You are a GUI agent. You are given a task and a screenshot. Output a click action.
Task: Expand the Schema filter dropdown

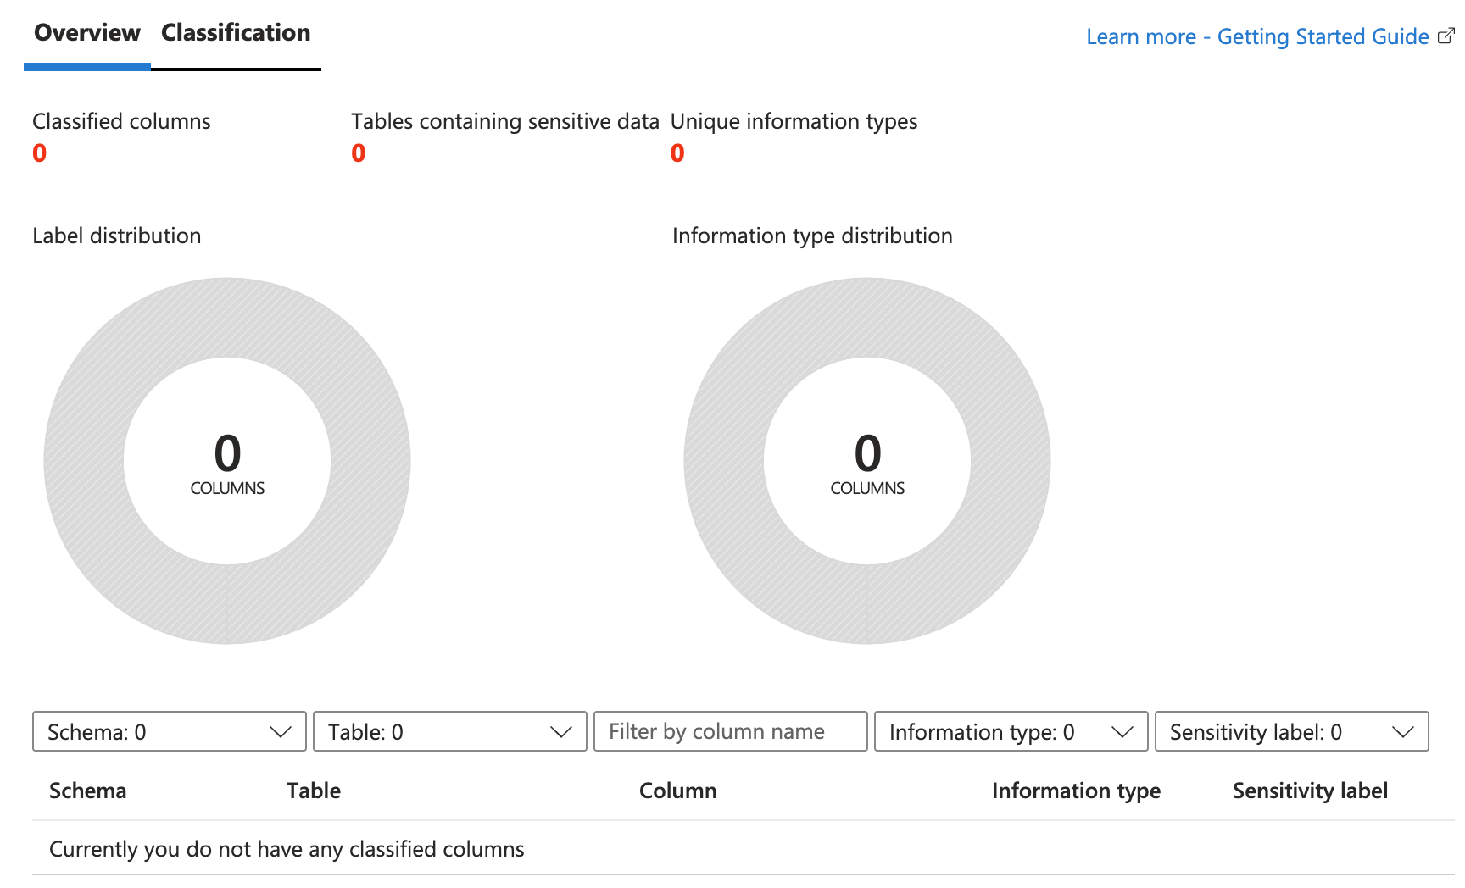pos(170,731)
